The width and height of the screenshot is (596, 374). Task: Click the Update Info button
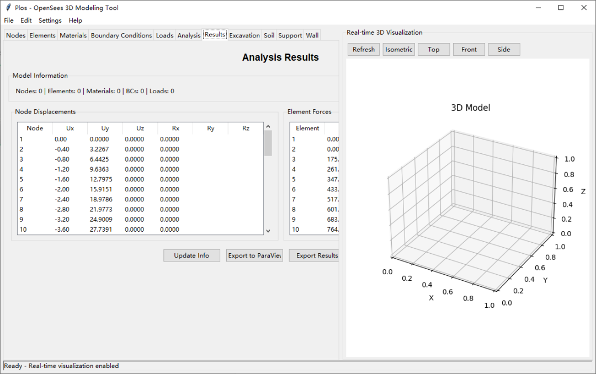[x=191, y=255]
